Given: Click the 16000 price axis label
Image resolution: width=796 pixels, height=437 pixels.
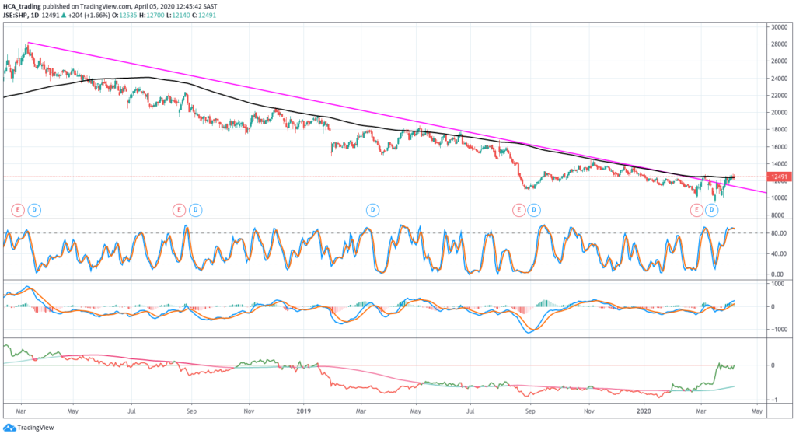Looking at the screenshot, I should point(779,147).
